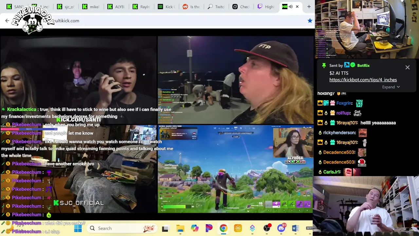
Task: Switch to the sjc_of Kick tab
Action: (x=66, y=7)
